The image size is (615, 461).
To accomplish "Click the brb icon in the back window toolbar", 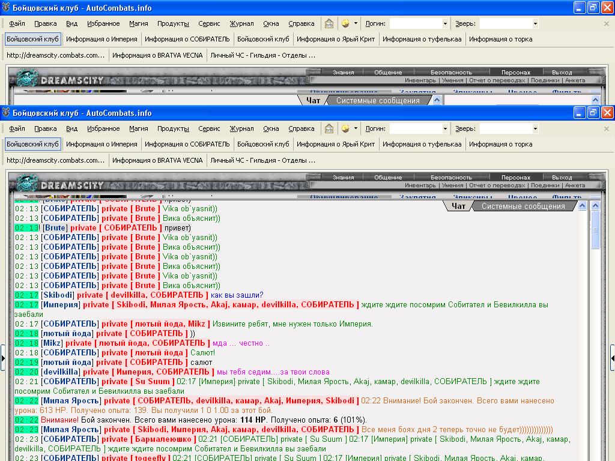I will pos(329,23).
